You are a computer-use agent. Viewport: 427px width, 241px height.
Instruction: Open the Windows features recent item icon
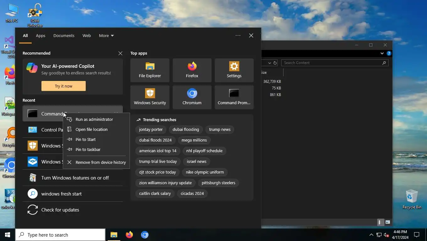click(33, 178)
